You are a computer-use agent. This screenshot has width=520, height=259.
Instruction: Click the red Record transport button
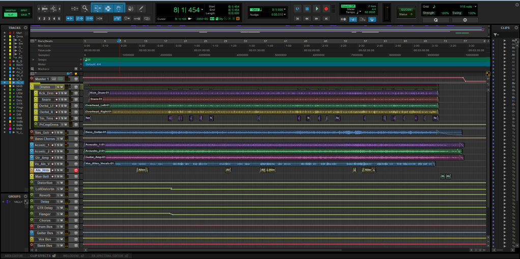326,9
